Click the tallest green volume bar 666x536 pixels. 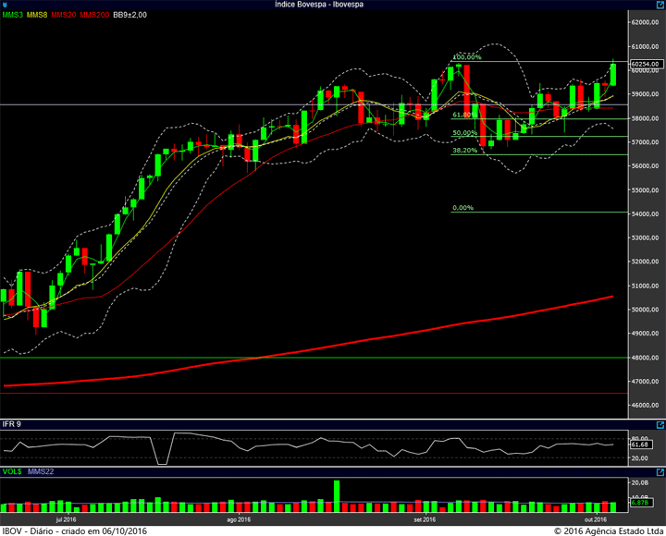(337, 496)
